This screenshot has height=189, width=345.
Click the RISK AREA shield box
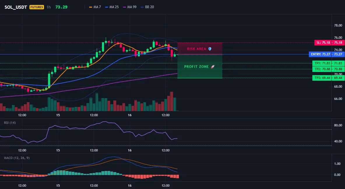tap(200, 49)
